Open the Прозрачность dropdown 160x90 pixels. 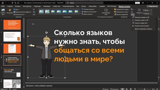(x=19, y=14)
